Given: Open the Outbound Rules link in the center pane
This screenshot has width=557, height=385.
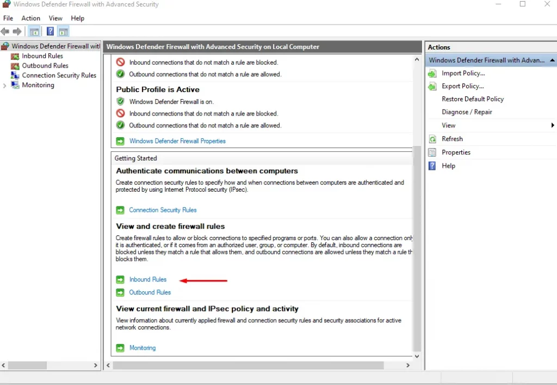Looking at the screenshot, I should 150,292.
